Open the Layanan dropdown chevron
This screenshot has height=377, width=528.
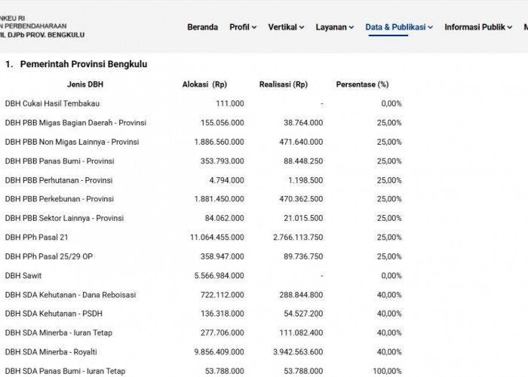(351, 27)
